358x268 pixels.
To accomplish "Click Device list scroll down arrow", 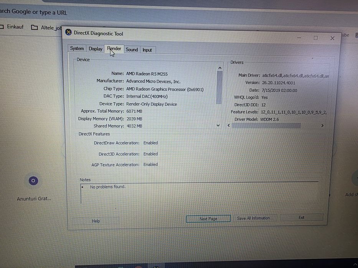I will pos(218,126).
